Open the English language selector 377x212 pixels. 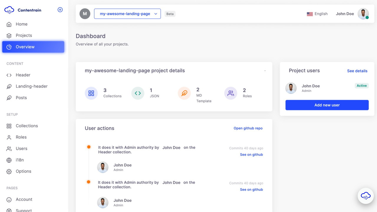point(317,14)
